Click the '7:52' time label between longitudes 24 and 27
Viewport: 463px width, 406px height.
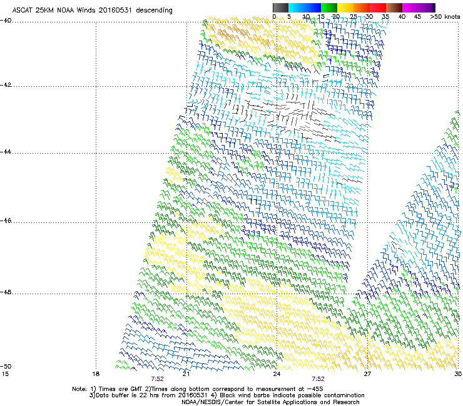coord(318,379)
